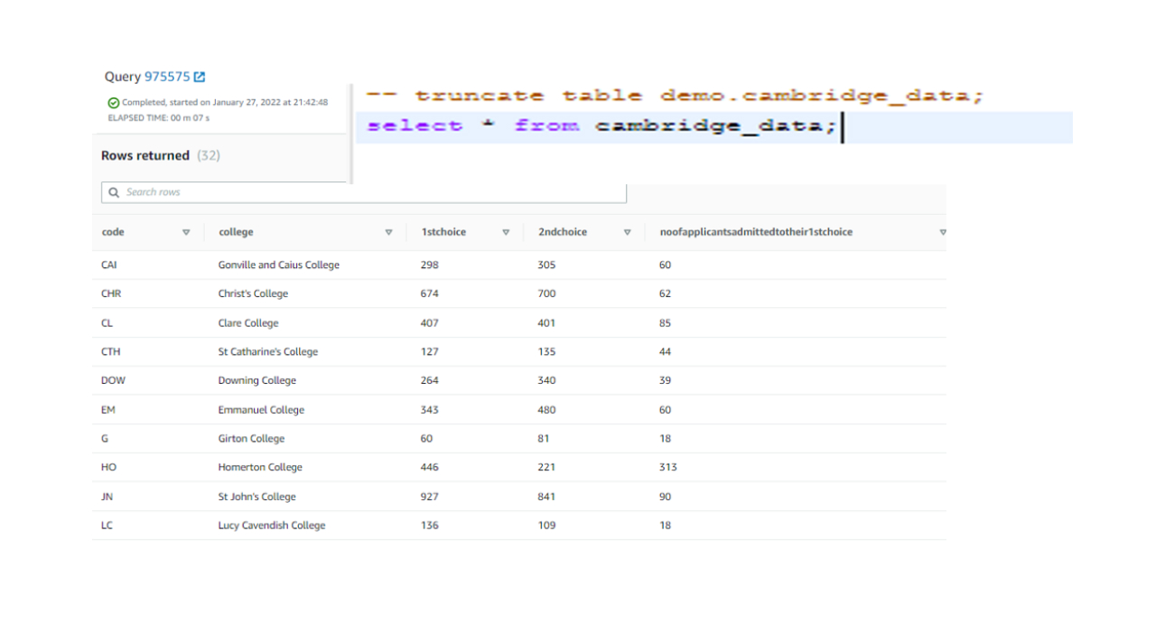
Task: Click the noofapplicantsadmittedtotheir1stchoice header text
Action: (756, 232)
